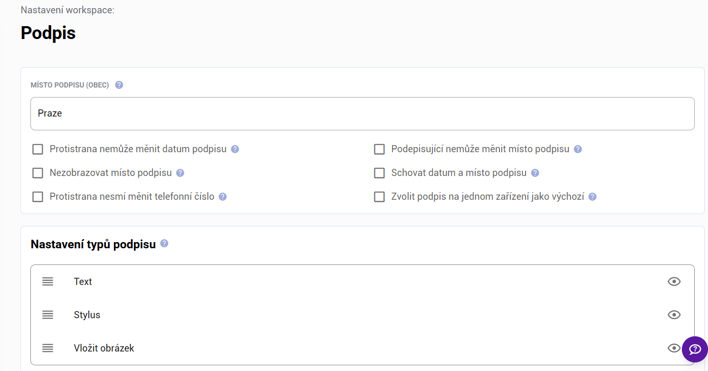Click help icon beside Podepisující nemůže měnit místo podpisu
708x371 pixels.
pyautogui.click(x=578, y=149)
